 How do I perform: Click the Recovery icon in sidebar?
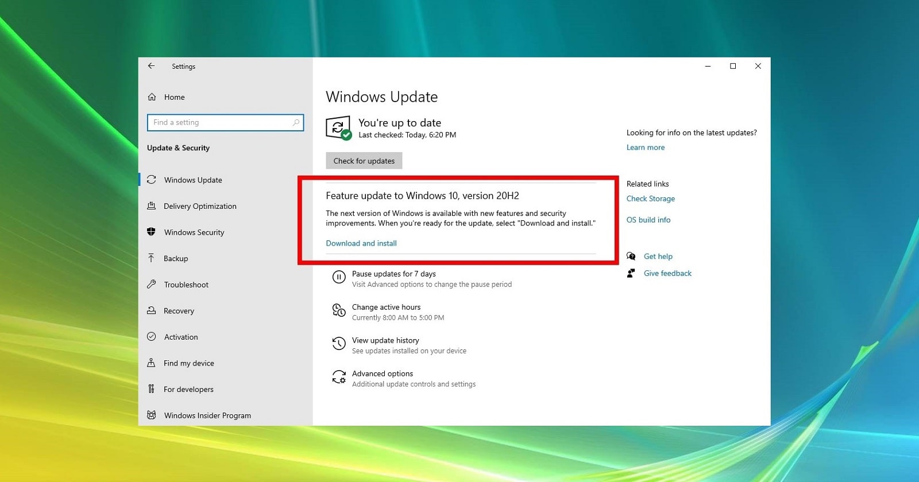pos(152,310)
